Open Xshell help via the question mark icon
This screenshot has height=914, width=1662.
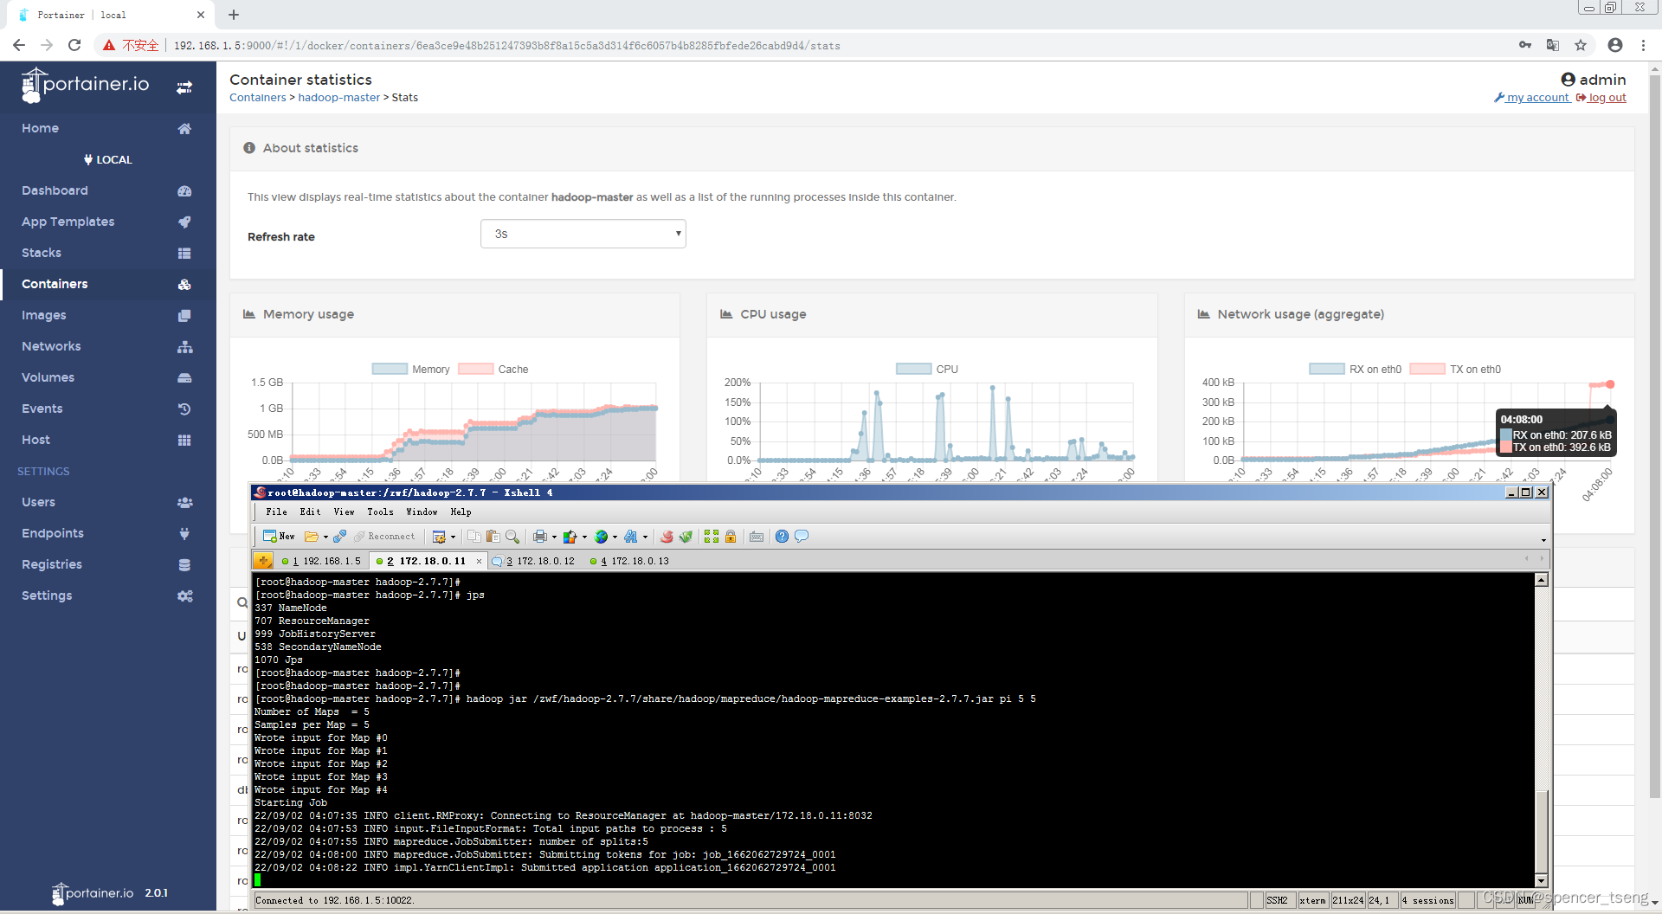(x=782, y=537)
